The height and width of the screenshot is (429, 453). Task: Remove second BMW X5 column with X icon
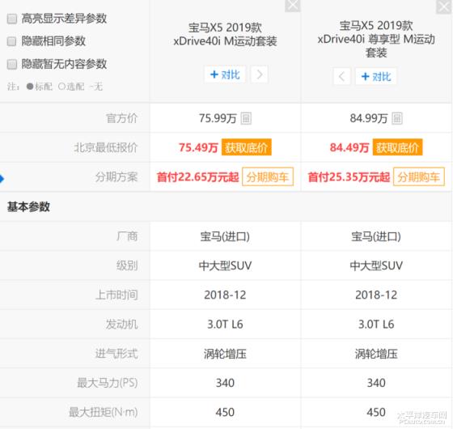tap(444, 6)
